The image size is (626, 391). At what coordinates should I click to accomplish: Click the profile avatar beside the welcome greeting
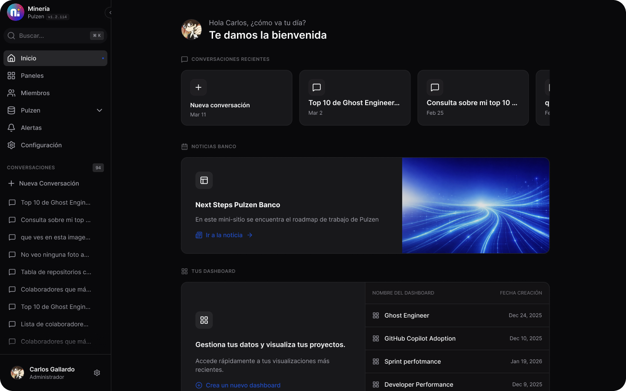click(x=191, y=30)
